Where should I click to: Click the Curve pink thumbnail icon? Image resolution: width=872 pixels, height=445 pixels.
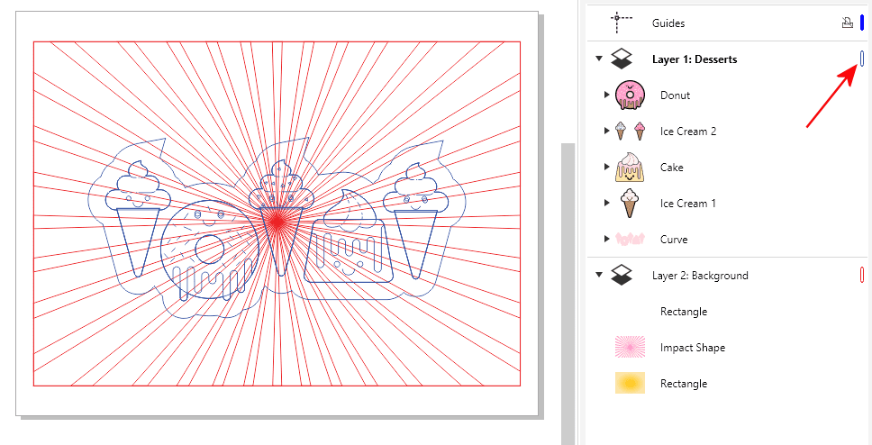click(630, 240)
